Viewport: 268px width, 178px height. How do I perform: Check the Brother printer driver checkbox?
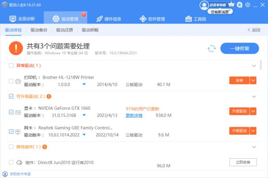[x=11, y=81]
